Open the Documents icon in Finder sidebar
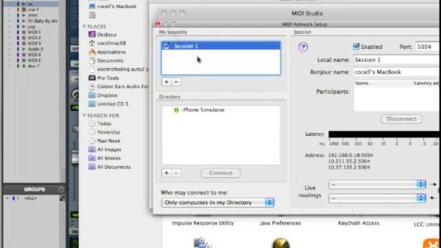 point(92,61)
